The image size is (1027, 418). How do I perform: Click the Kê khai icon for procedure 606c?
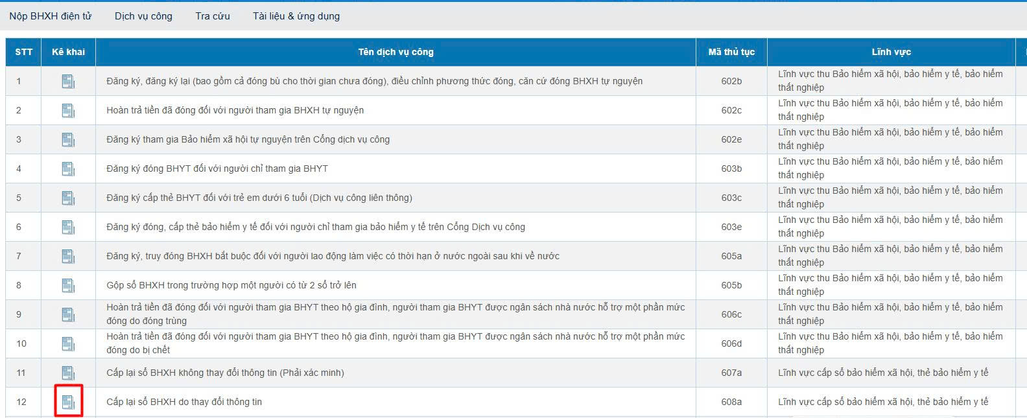click(x=68, y=315)
